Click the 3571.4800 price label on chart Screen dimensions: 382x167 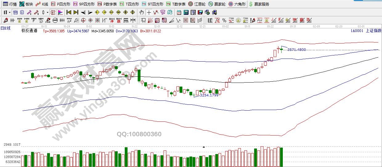(296, 50)
